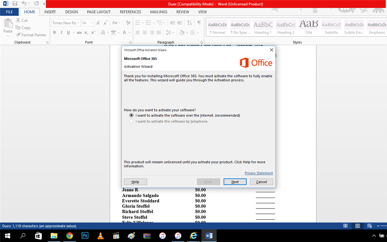Click the Copy command
Image resolution: width=387 pixels, height=242 pixels.
tap(23, 28)
